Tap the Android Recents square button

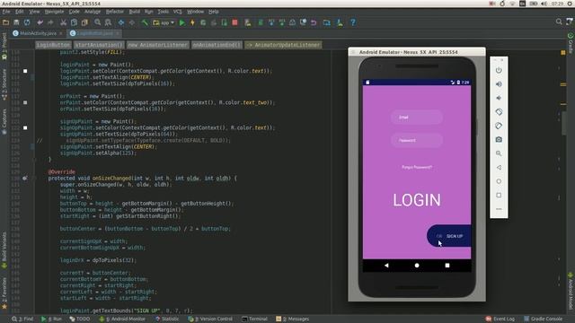tap(447, 266)
